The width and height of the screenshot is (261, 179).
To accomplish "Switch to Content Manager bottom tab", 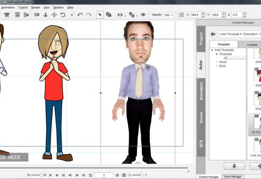I will 209,177.
